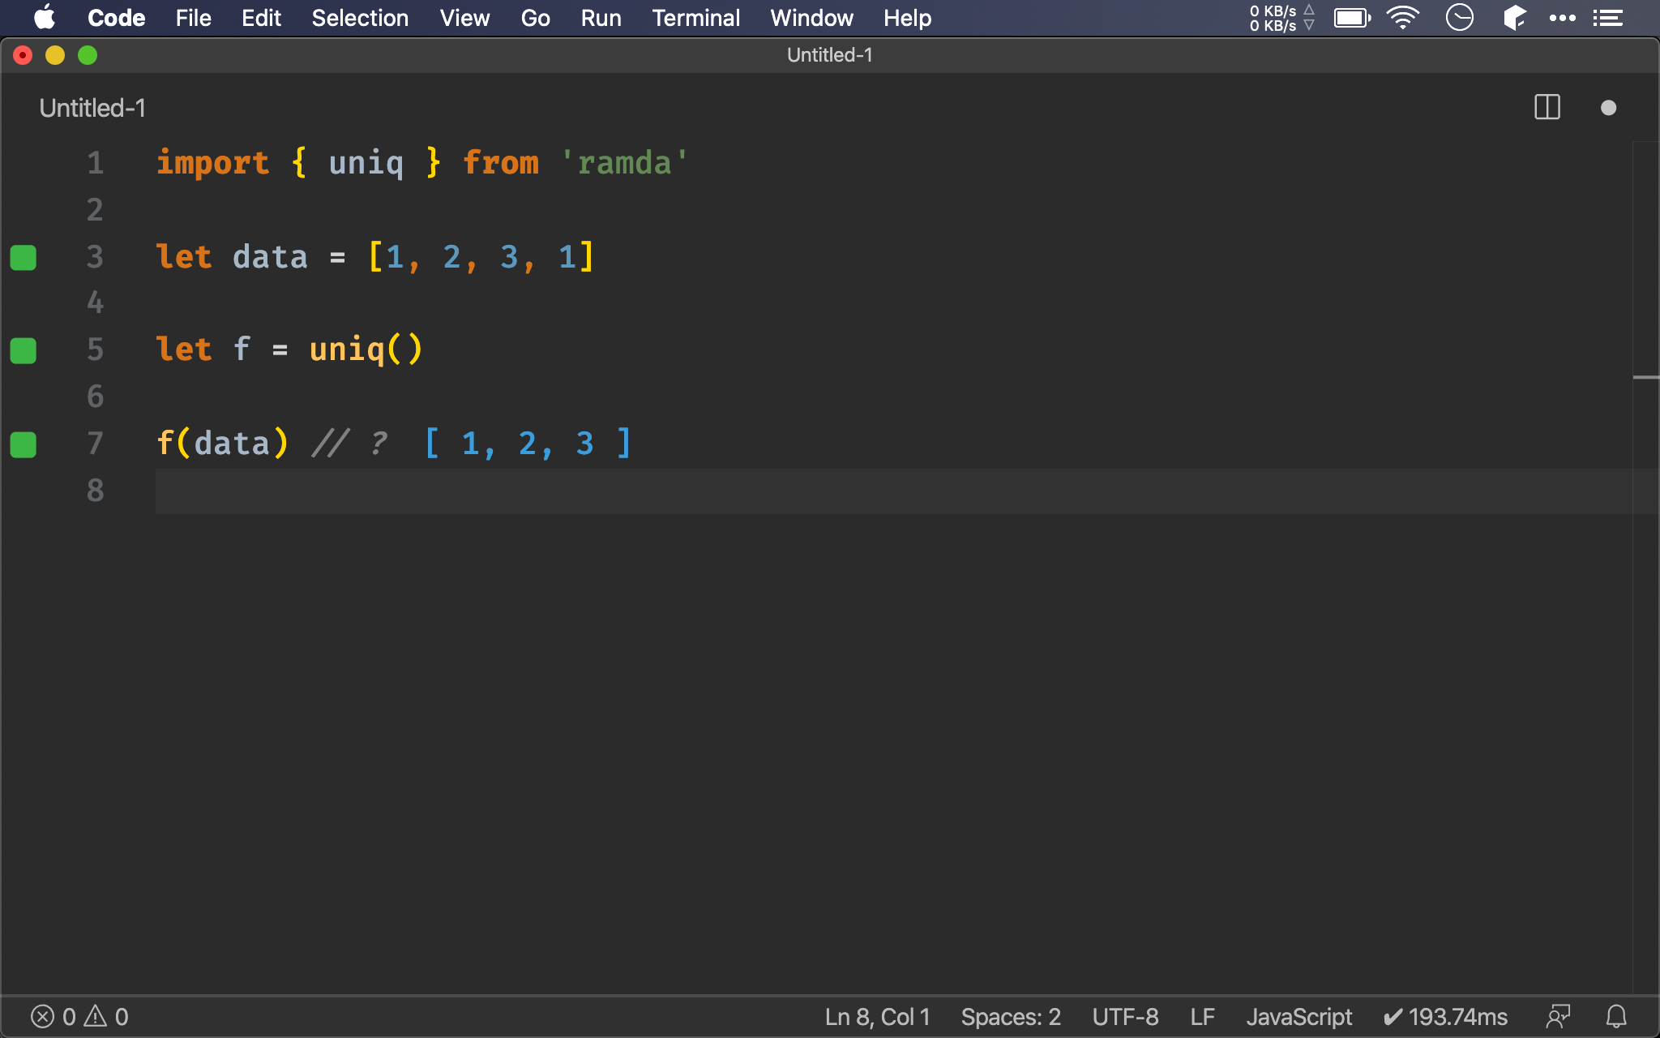Click line 7 breakpoint green square
This screenshot has height=1038, width=1660.
pyautogui.click(x=24, y=444)
